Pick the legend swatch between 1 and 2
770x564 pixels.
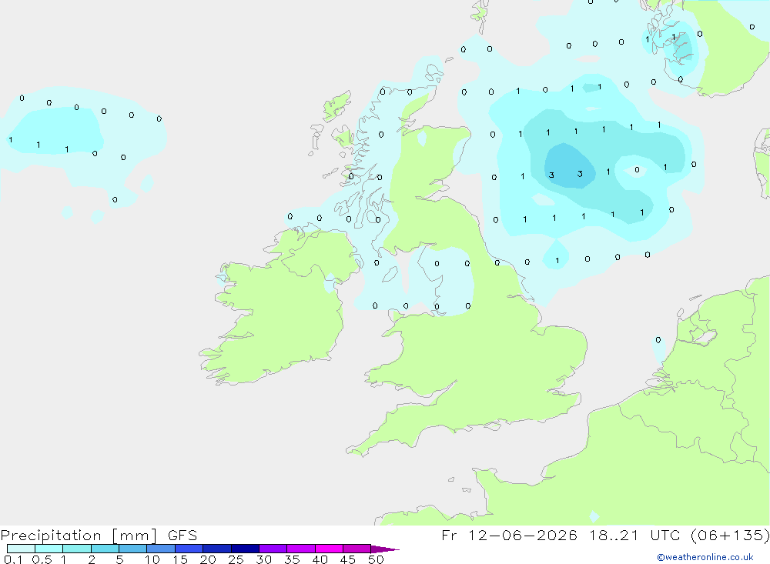76,549
